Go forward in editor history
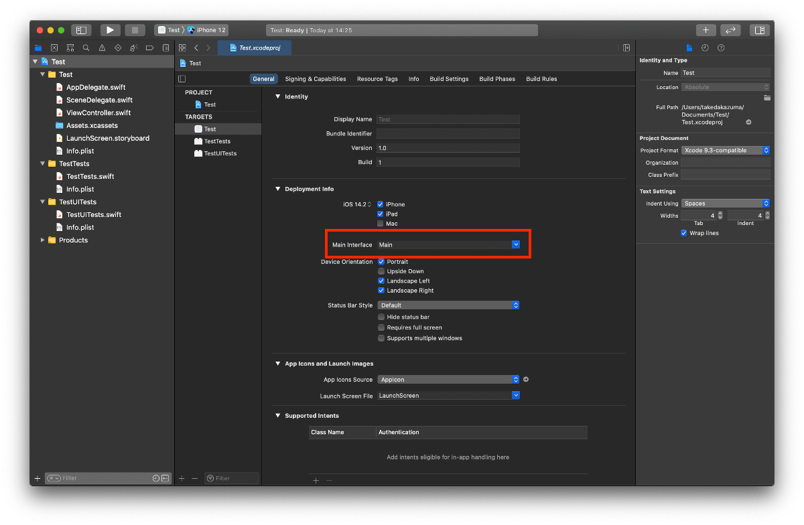The height and width of the screenshot is (525, 804). 208,48
